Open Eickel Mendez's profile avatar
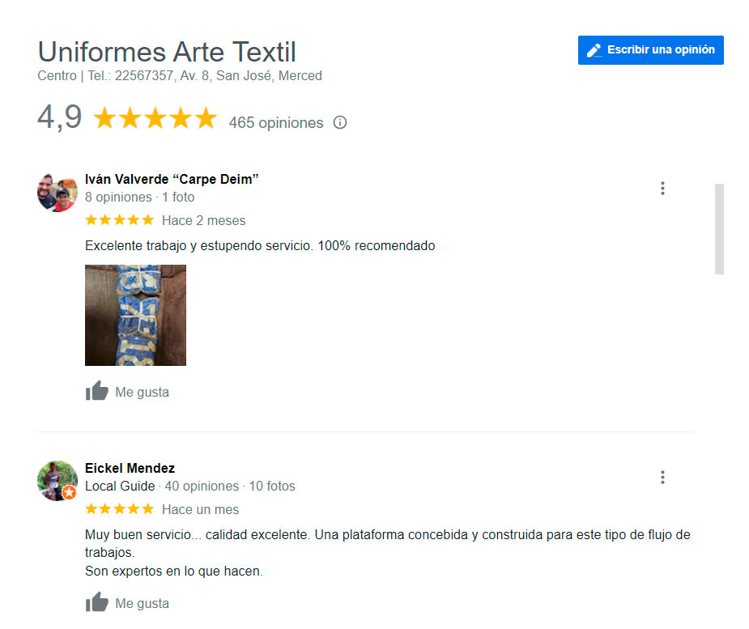The width and height of the screenshot is (749, 629). (57, 481)
